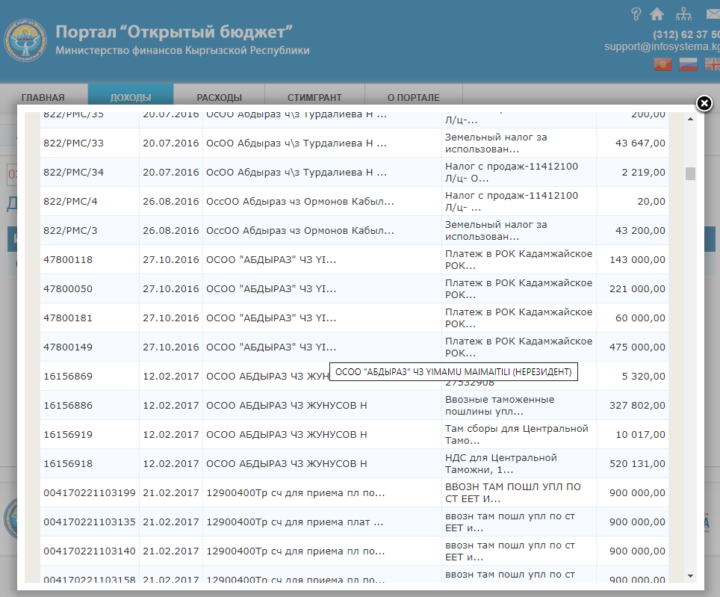Screen dimensions: 720x597
Task: Click the question mark help icon
Action: point(636,13)
